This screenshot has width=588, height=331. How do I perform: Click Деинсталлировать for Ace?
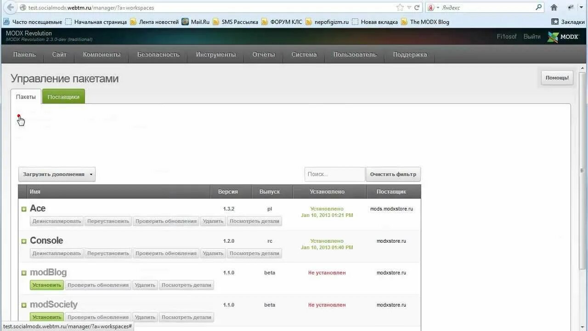pyautogui.click(x=57, y=221)
